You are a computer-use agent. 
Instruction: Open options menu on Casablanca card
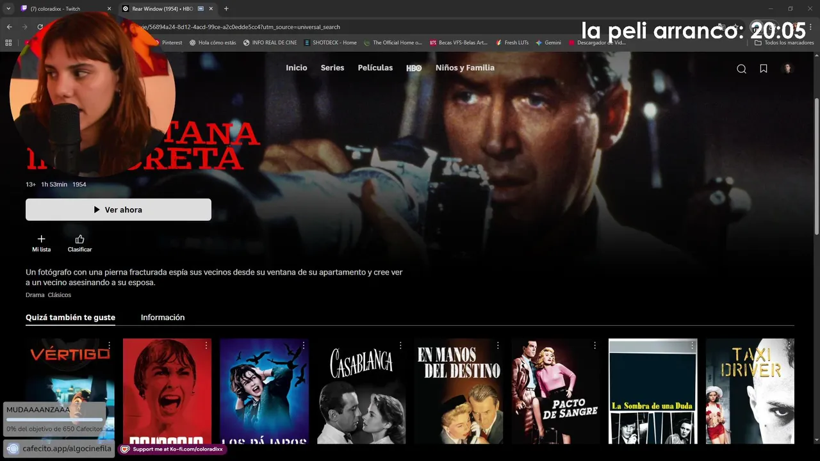[400, 345]
